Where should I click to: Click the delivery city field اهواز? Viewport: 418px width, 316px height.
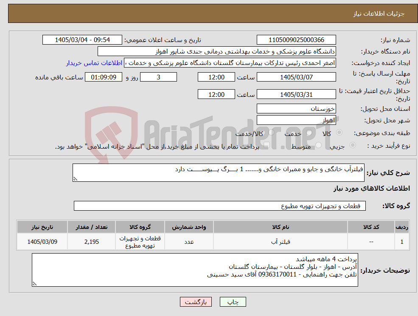pos(296,120)
